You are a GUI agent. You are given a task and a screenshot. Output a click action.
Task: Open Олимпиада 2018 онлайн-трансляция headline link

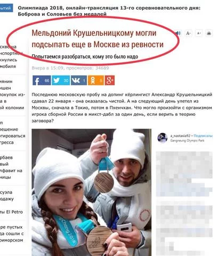(109, 11)
